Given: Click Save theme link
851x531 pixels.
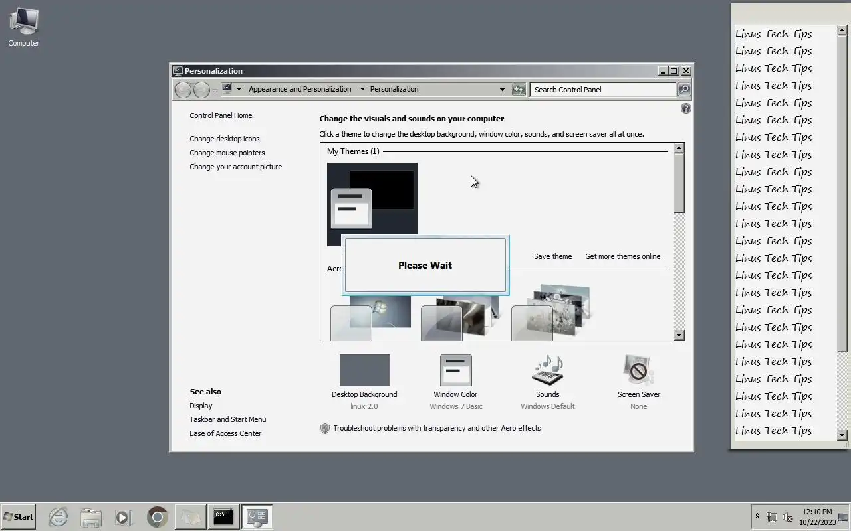Looking at the screenshot, I should pos(552,256).
